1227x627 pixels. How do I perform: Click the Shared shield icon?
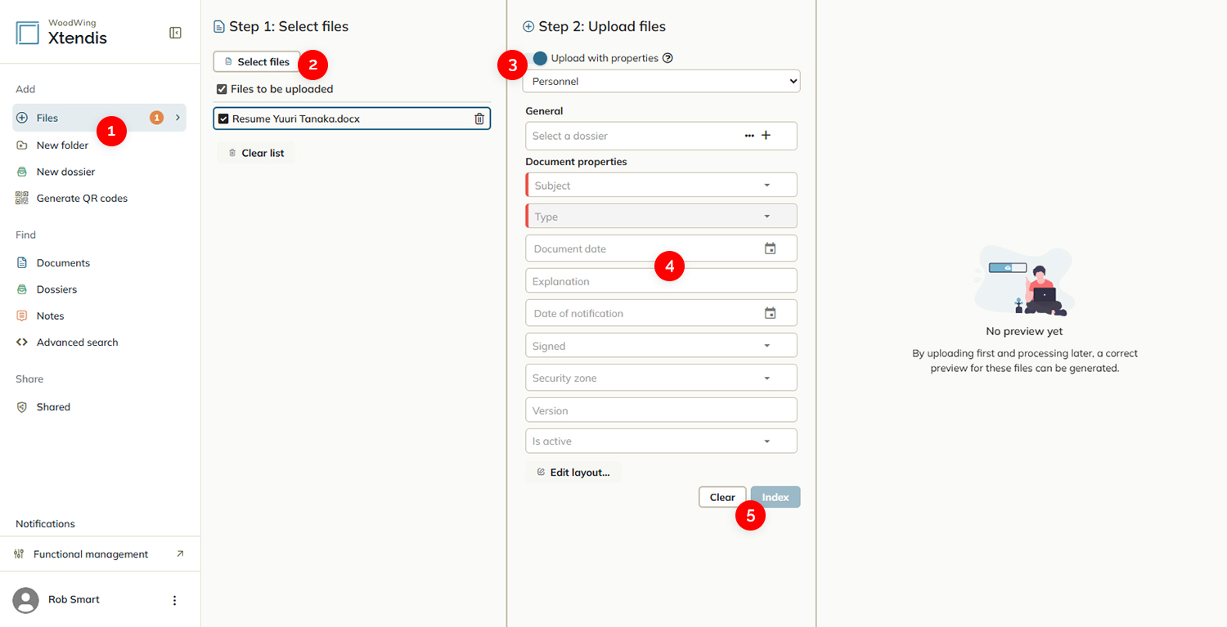[22, 407]
